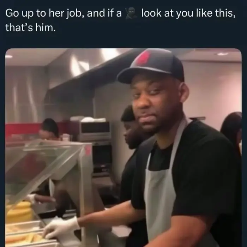This screenshot has width=247, height=247.
Task: Click the small red sticker on glass frame
Action: point(88,150)
